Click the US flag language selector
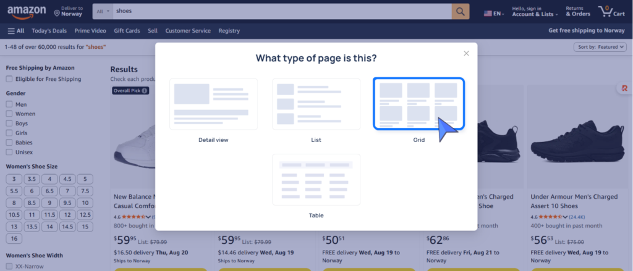This screenshot has height=271, width=633. pos(494,14)
